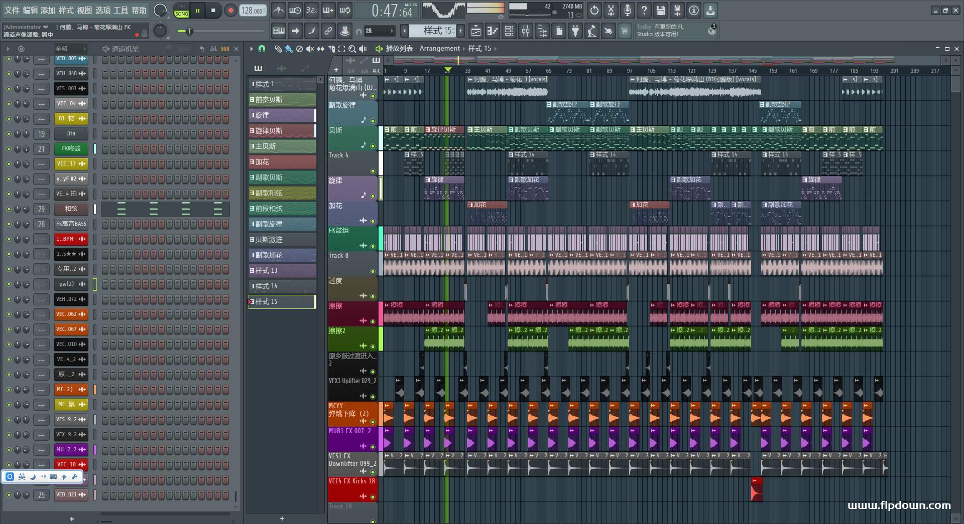Open the plugin picker plug icon
Viewport: 964px width, 524px height.
(x=575, y=31)
